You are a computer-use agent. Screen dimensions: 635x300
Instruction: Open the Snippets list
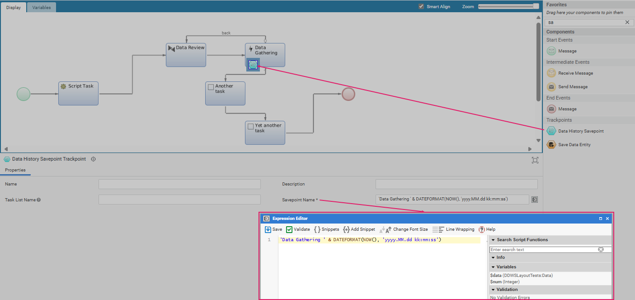click(327, 229)
